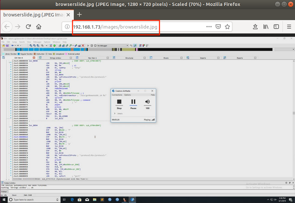Toggle the AirMedia volume speaker icon
Image resolution: width=295 pixels, height=203 pixels.
coord(147,102)
